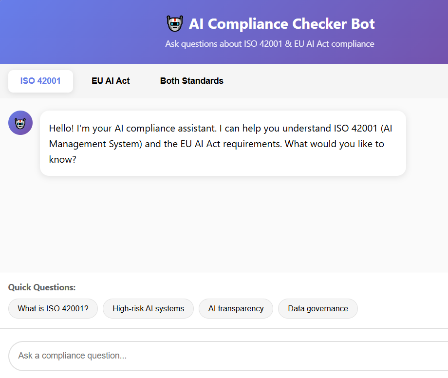Image resolution: width=448 pixels, height=378 pixels.
Task: Click "know?" on the greeting's last line
Action: click(x=63, y=159)
